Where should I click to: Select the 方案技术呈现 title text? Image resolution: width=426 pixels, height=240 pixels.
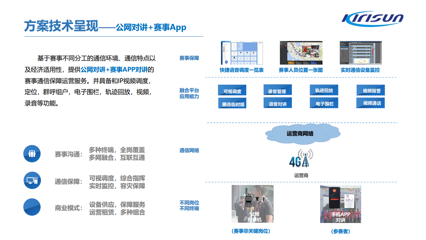pos(61,26)
